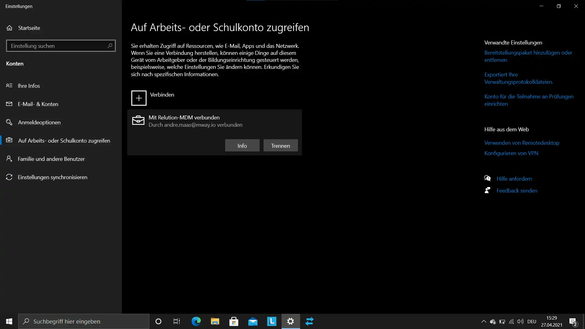Minimize the Einstellungen window

click(x=541, y=6)
